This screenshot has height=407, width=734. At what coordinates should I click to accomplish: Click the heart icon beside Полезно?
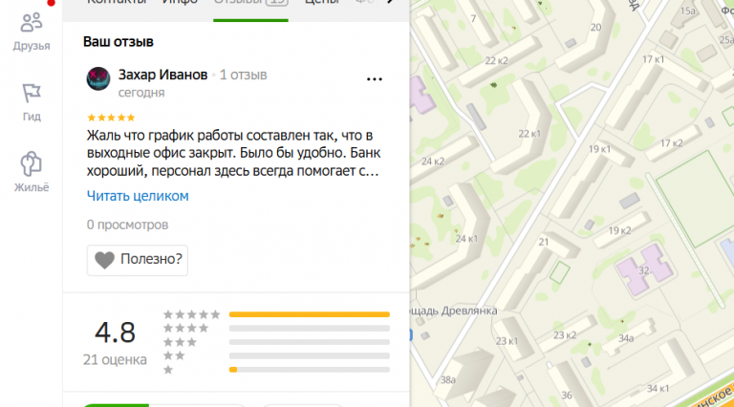(x=104, y=260)
